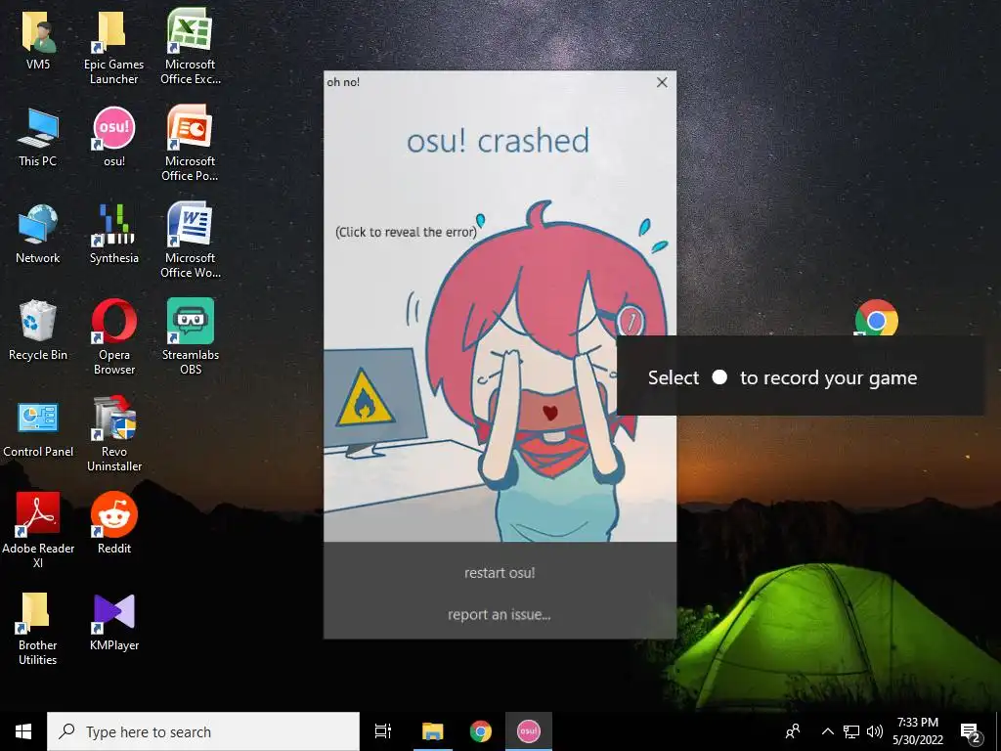Close the oh no! crash window
1001x751 pixels.
pyautogui.click(x=662, y=82)
